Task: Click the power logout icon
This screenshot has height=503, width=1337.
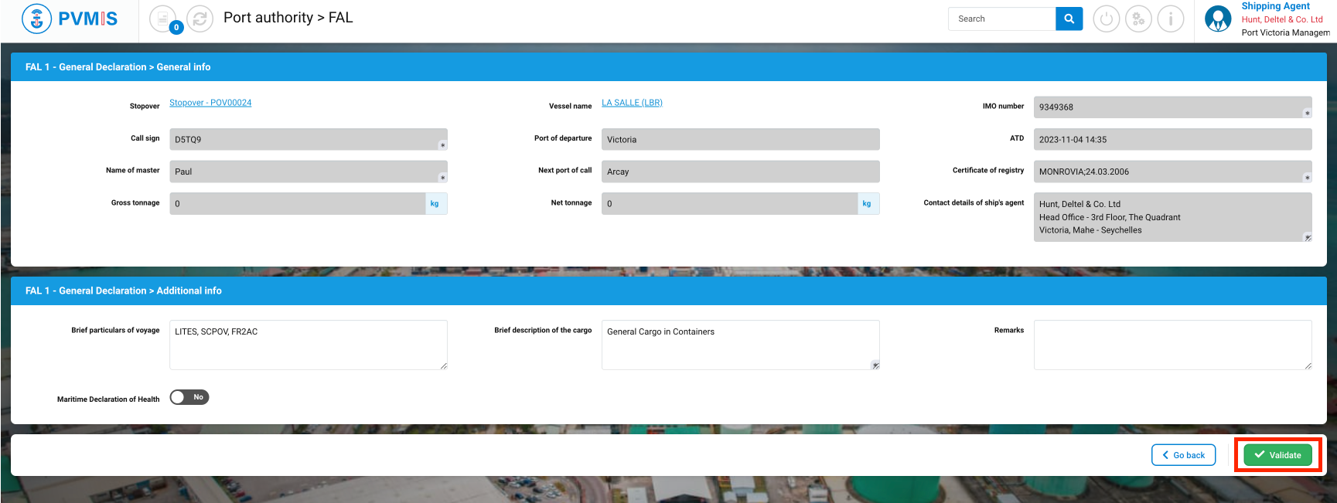Action: coord(1106,19)
